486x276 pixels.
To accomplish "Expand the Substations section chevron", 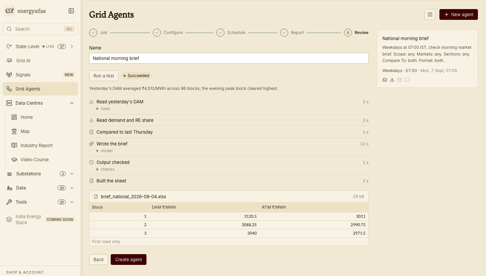I will pos(72,174).
